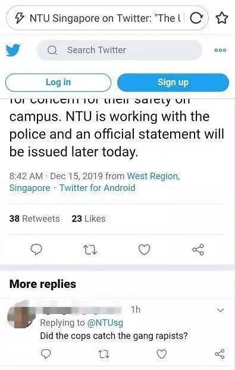Like the main tweet with heart icon
Image resolution: width=235 pixels, height=370 pixels.
pos(144,250)
